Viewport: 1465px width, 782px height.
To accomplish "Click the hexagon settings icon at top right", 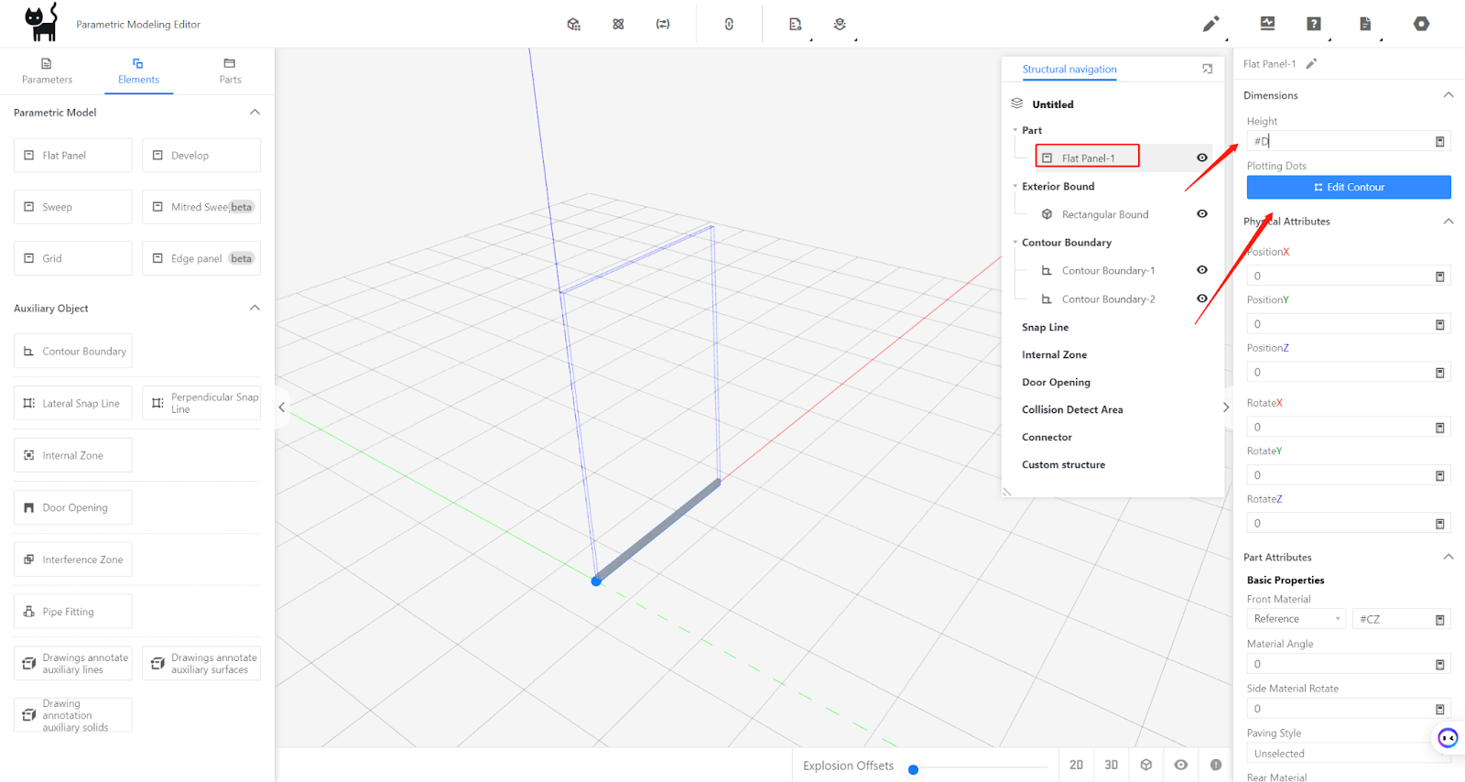I will 1421,24.
